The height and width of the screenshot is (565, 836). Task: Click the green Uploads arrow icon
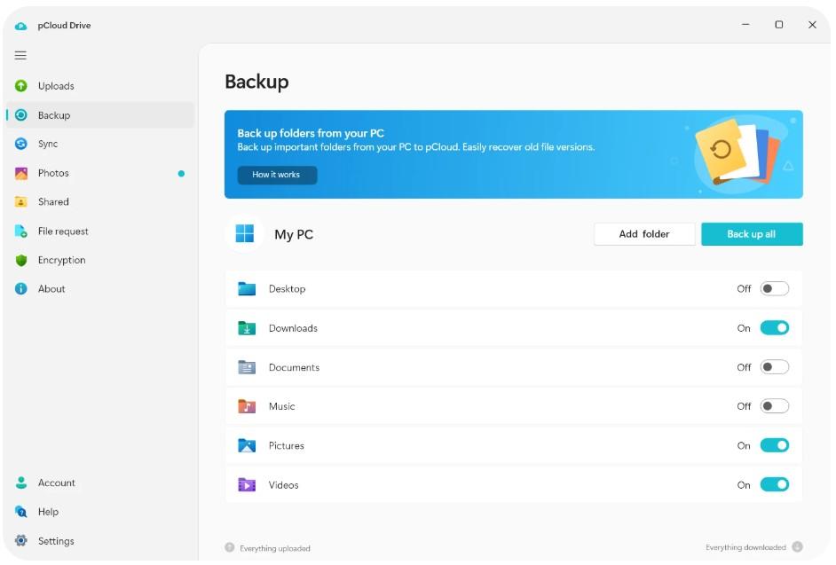pos(20,86)
